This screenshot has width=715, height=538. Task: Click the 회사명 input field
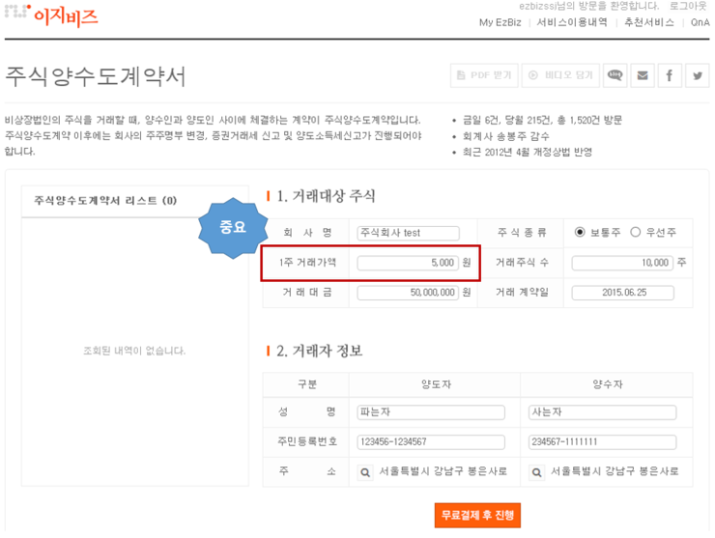tap(408, 233)
